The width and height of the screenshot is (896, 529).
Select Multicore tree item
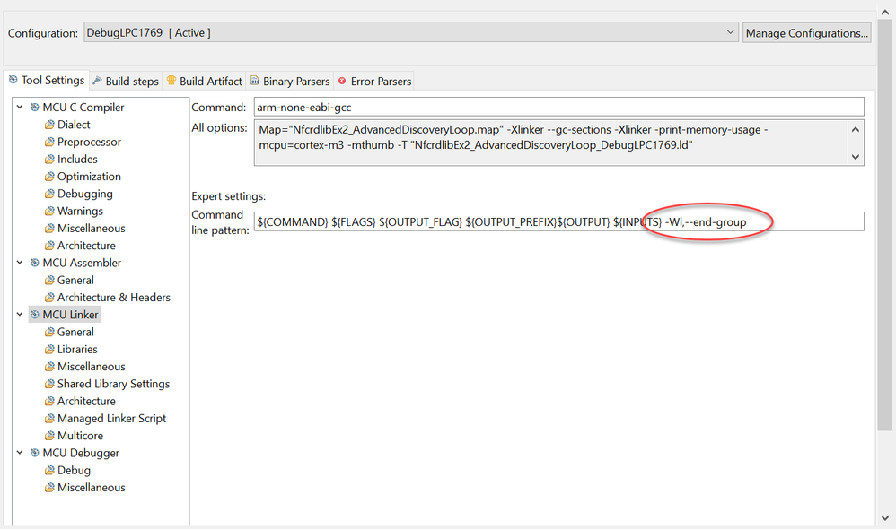tap(80, 436)
